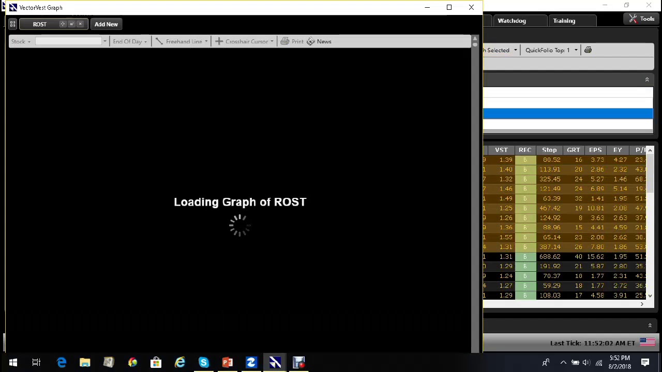Expand the symbol combo box arrow
Screen dimensions: 662x372
tap(104, 41)
